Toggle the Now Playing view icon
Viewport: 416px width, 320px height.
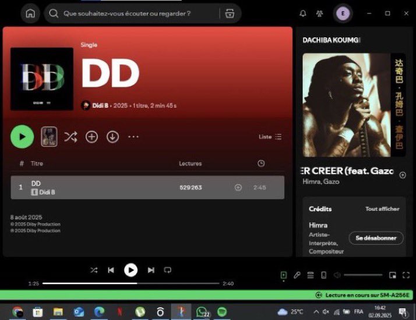(284, 275)
